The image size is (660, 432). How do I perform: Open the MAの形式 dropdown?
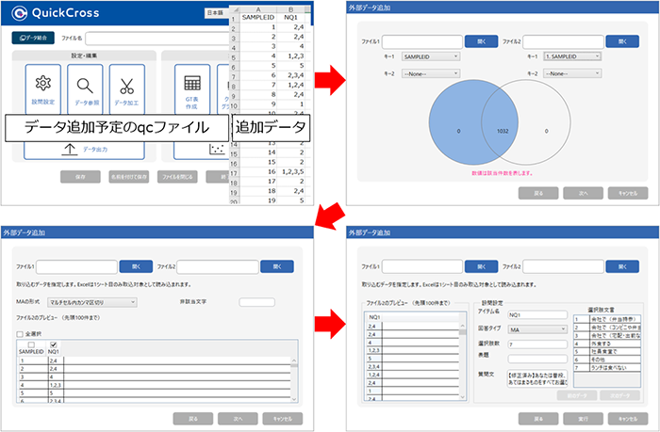point(91,302)
